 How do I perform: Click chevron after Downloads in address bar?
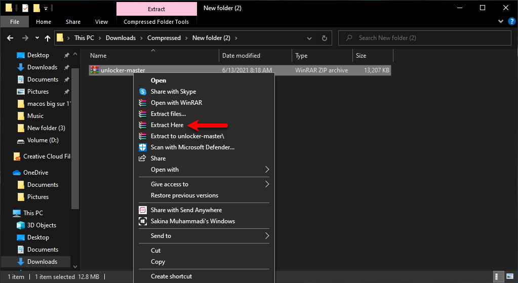[x=141, y=38]
